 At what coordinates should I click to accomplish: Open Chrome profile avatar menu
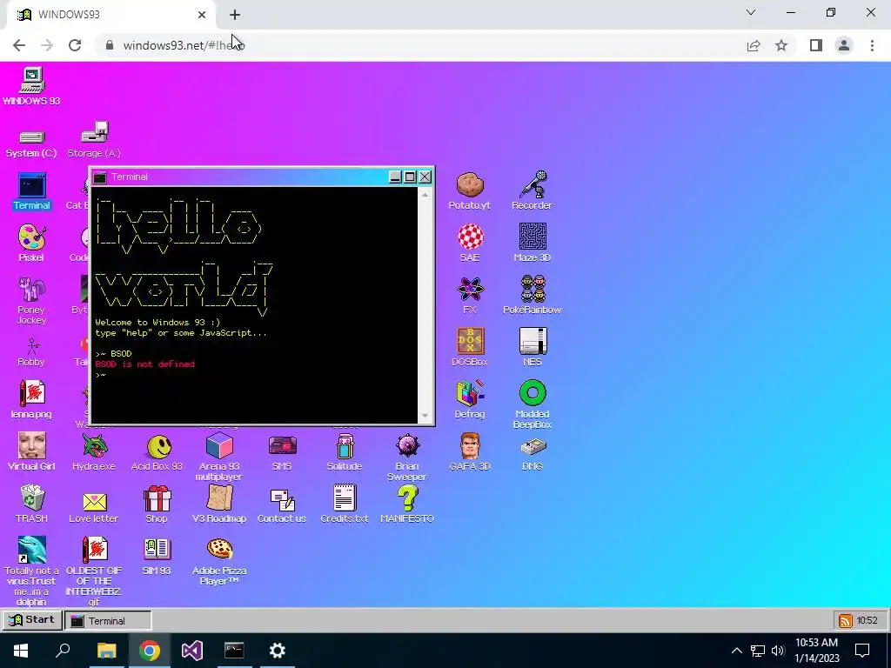coord(844,45)
